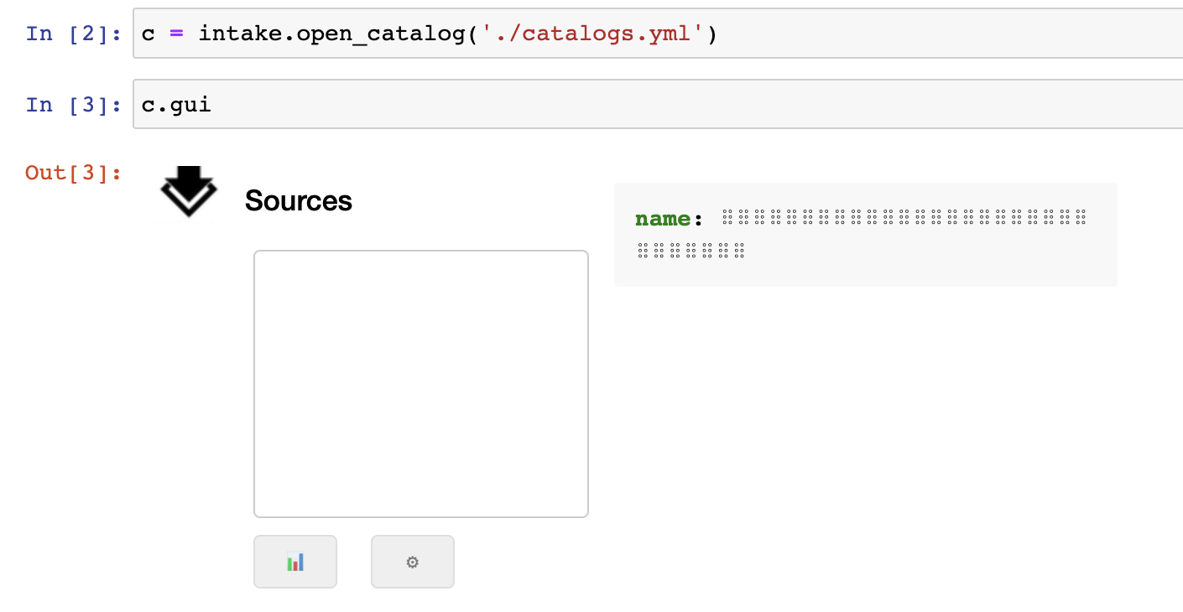The width and height of the screenshot is (1183, 612).
Task: Select the bar chart button under the source list
Action: point(294,562)
